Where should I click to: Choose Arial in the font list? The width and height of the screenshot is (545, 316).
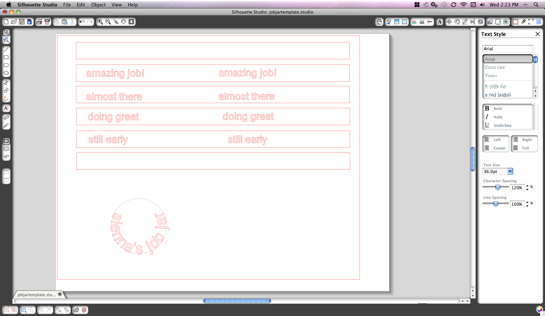coord(508,59)
